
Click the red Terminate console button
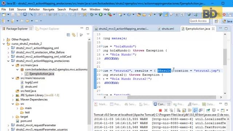[160, 110]
